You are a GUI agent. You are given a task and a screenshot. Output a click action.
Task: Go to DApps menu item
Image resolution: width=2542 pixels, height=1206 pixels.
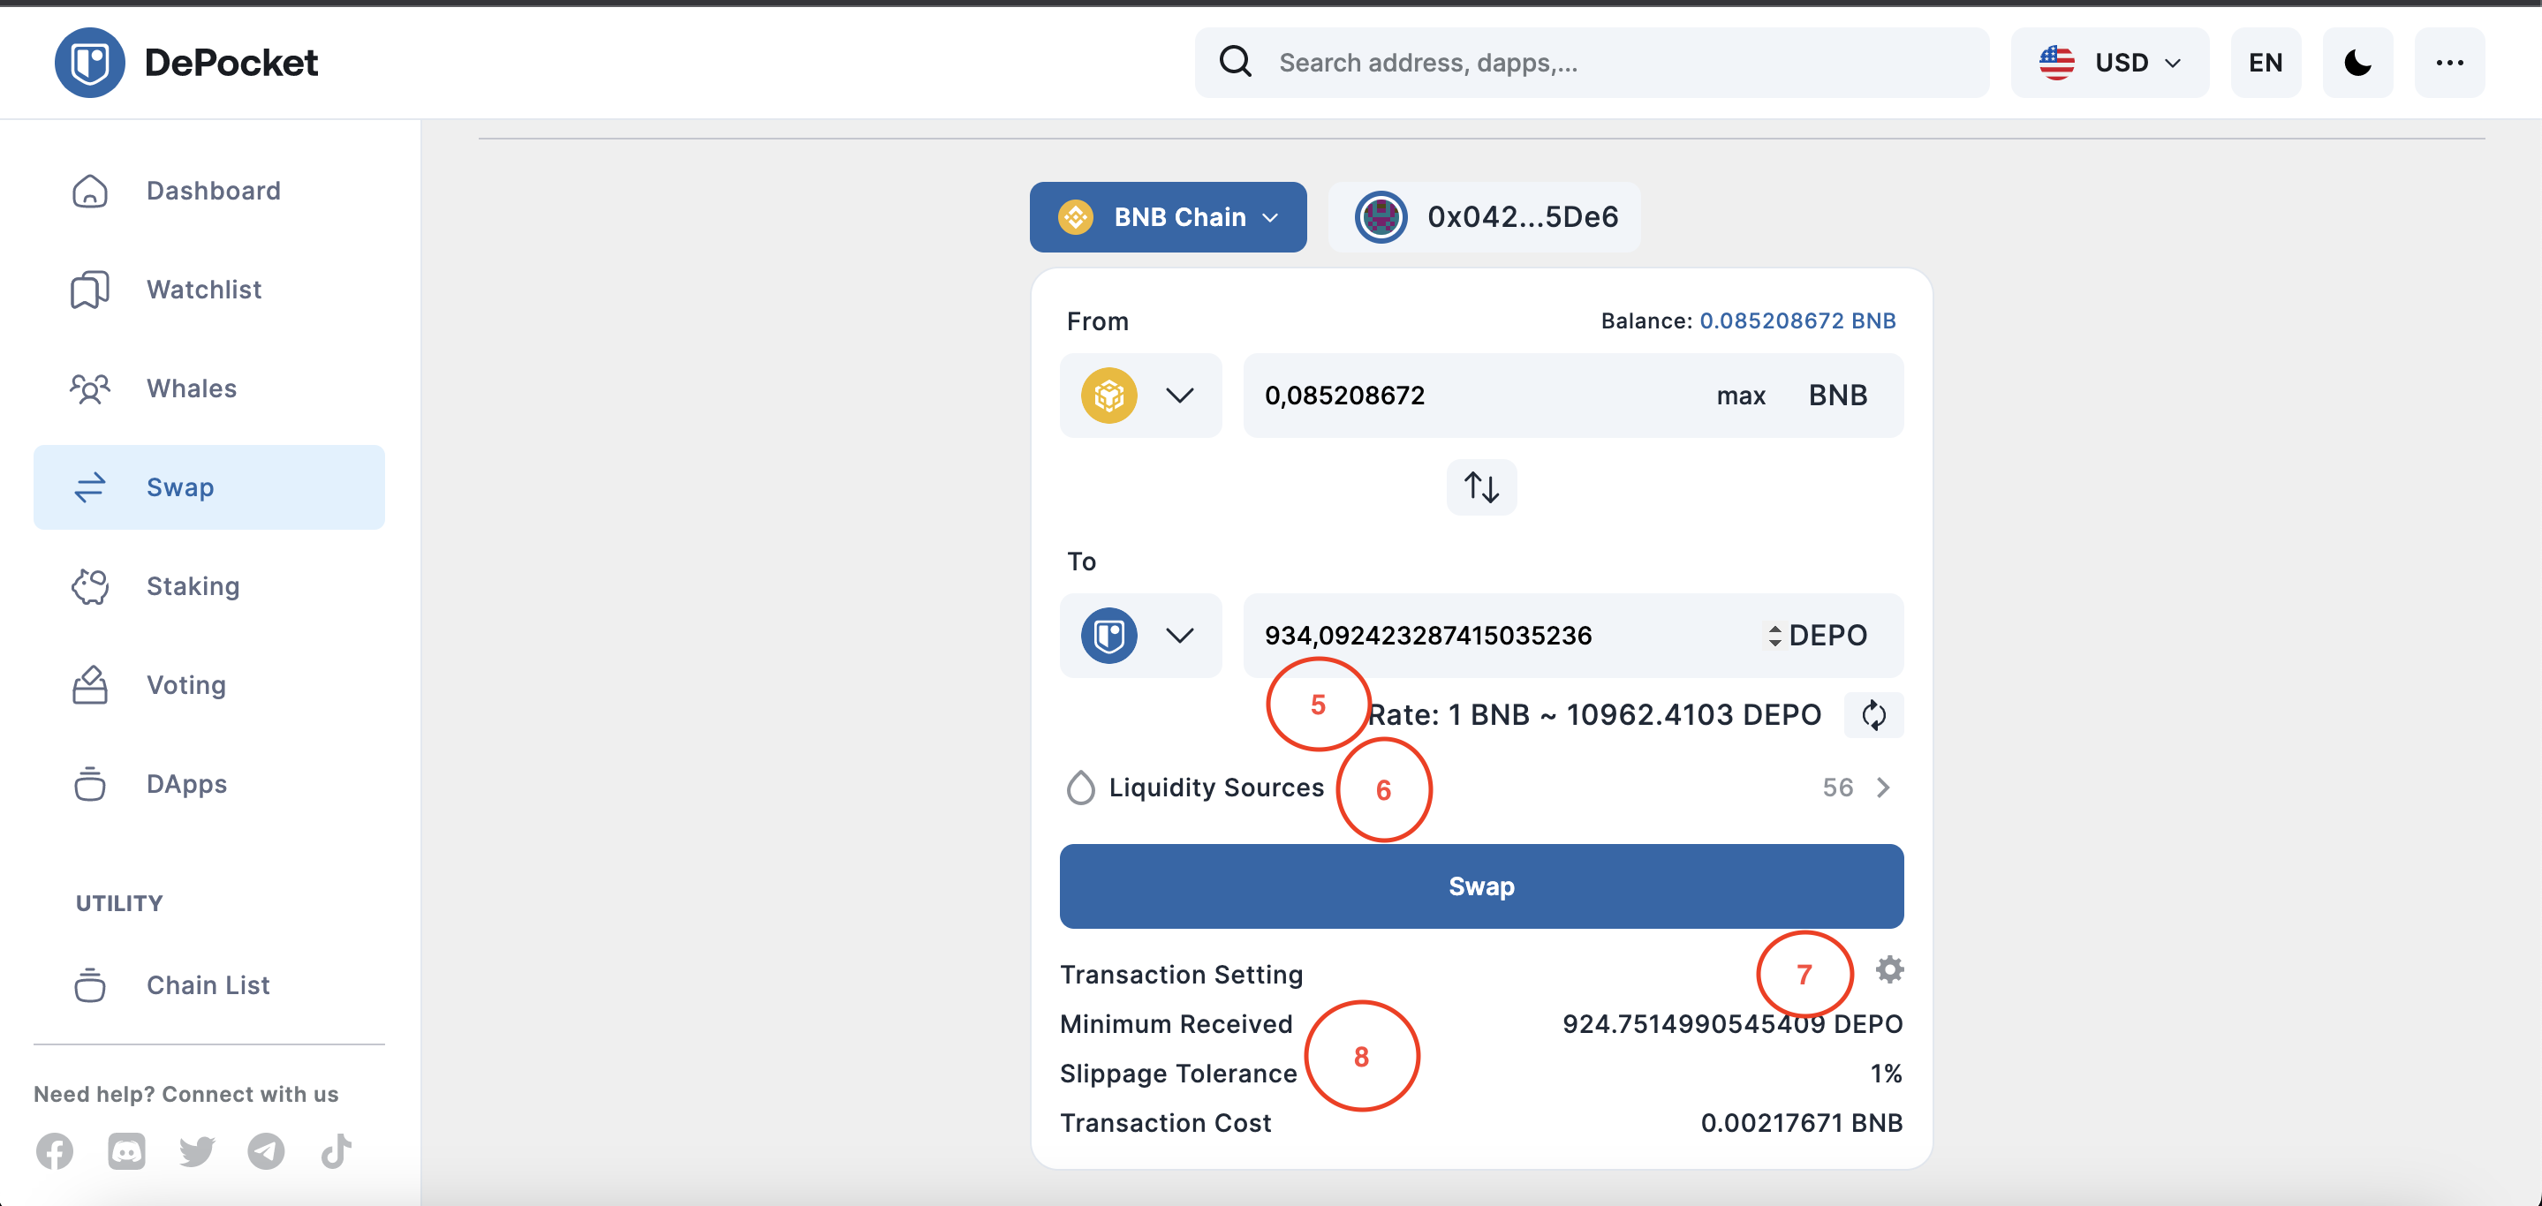click(x=209, y=784)
